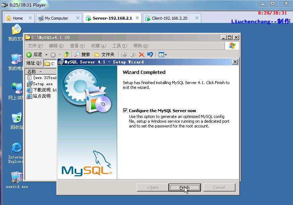Click the address bar path field
The height and width of the screenshot is (205, 293).
51,63
